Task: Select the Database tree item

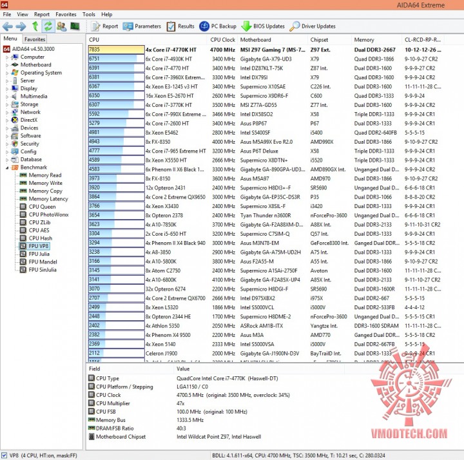Action: coord(31,159)
